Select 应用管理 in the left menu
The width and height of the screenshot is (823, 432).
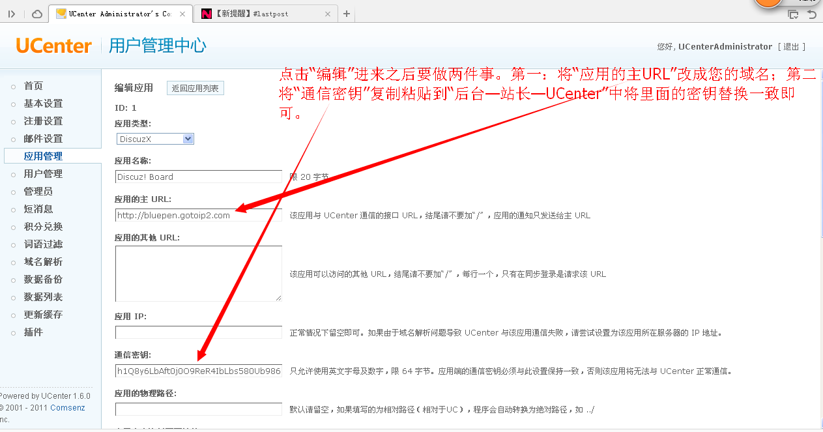point(43,156)
